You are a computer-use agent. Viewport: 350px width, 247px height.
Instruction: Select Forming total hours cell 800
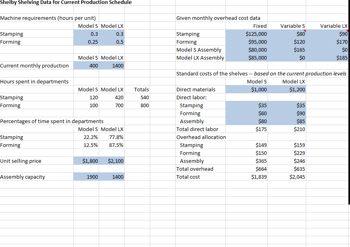pyautogui.click(x=137, y=106)
